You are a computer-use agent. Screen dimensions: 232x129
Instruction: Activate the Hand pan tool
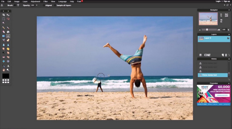pyautogui.click(x=4, y=70)
